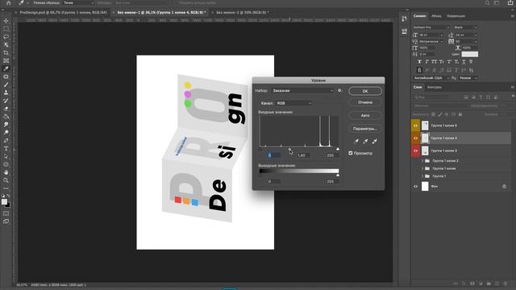Viewport: 516px width, 290px height.
Task: Pick the black point eyedropper in Levels
Action: [356, 142]
